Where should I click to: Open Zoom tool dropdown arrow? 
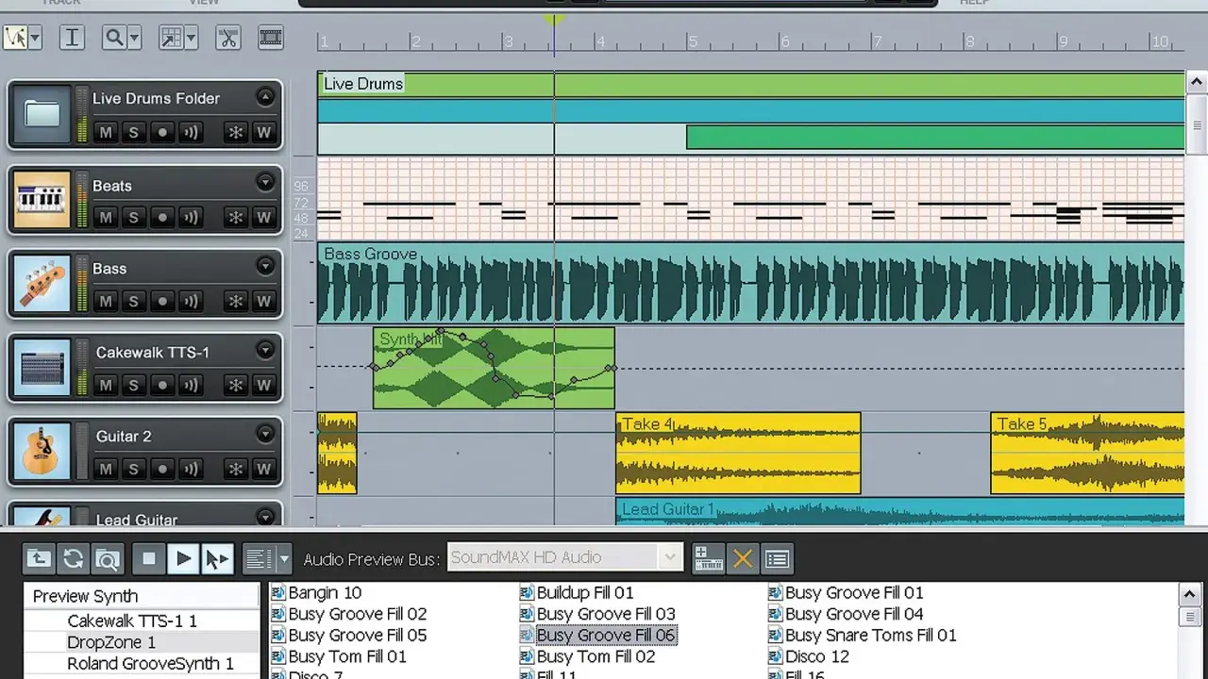135,39
